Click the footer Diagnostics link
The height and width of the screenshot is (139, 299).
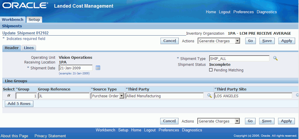click(192, 130)
